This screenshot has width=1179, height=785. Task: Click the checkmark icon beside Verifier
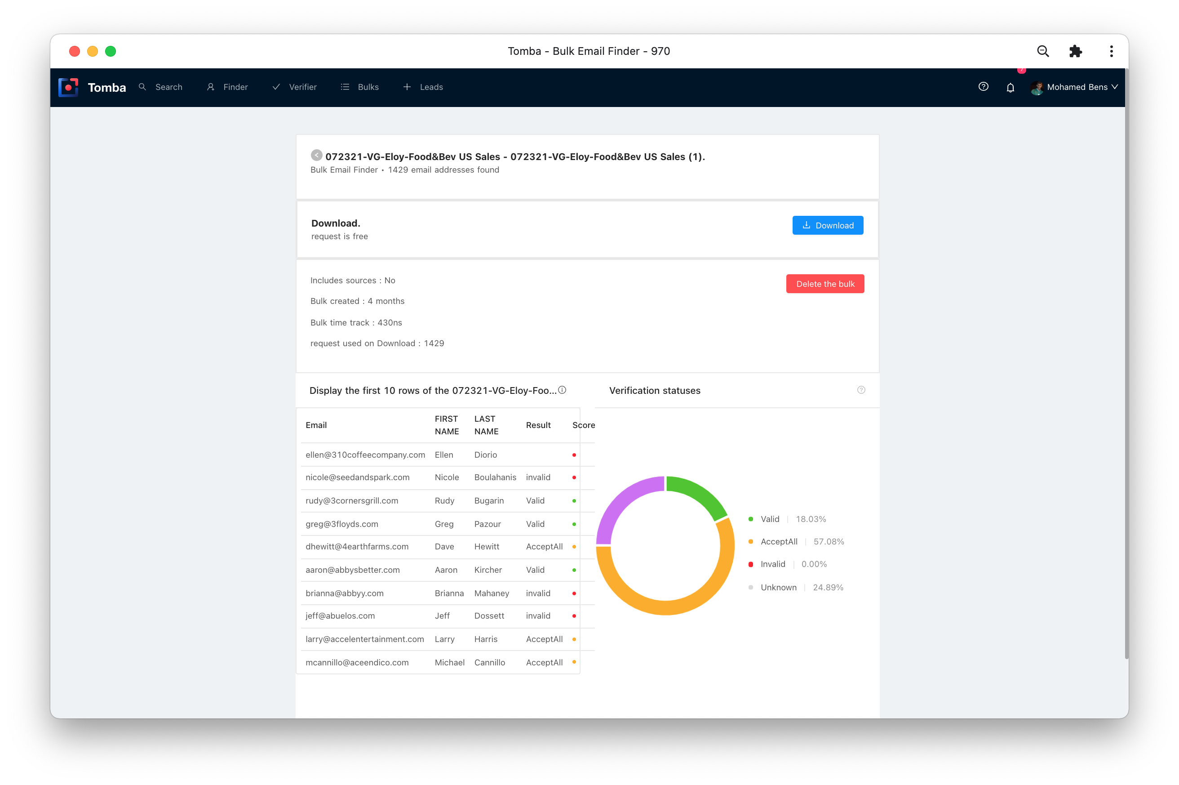pos(276,87)
